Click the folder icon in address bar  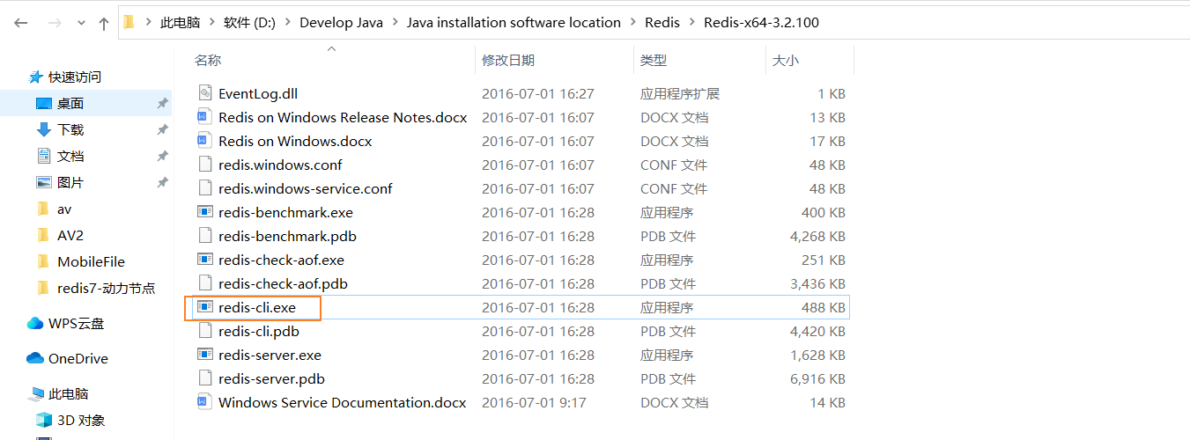tap(129, 22)
